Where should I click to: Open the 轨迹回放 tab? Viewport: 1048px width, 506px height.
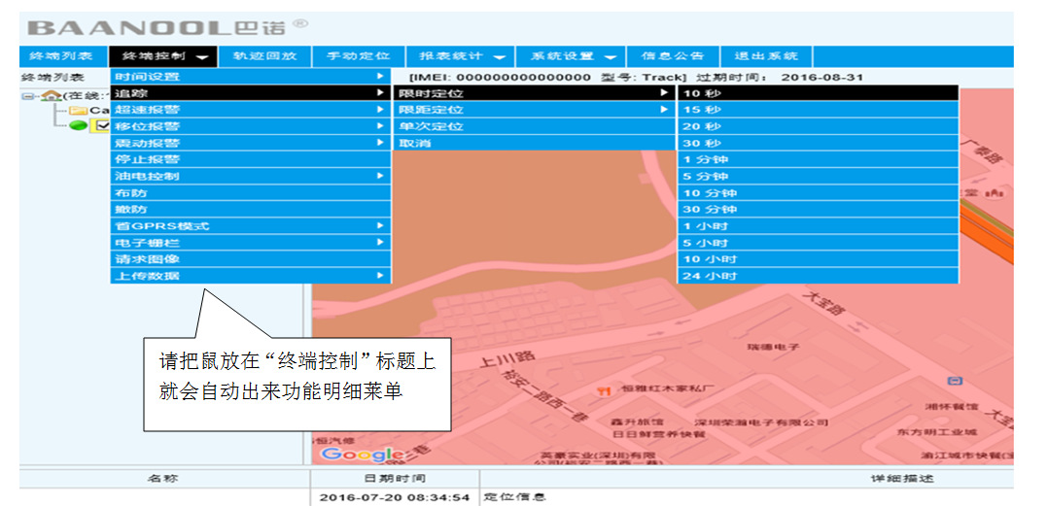pyautogui.click(x=264, y=56)
